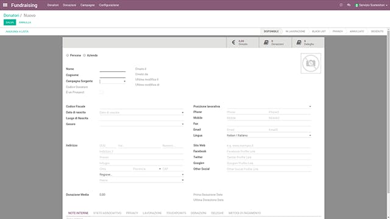
Task: Set status to Privacy in status bar
Action: click(338, 31)
